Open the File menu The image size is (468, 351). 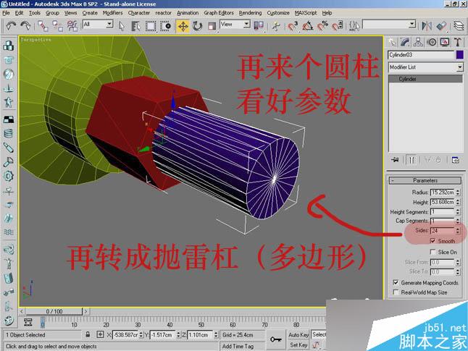point(6,13)
